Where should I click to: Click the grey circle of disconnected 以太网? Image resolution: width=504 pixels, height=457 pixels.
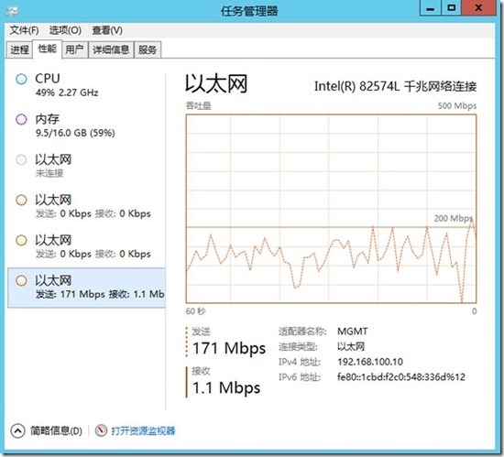click(21, 159)
